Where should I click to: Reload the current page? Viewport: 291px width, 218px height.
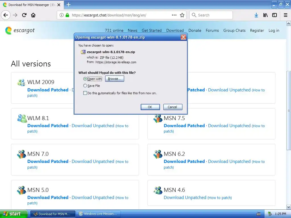point(24,15)
